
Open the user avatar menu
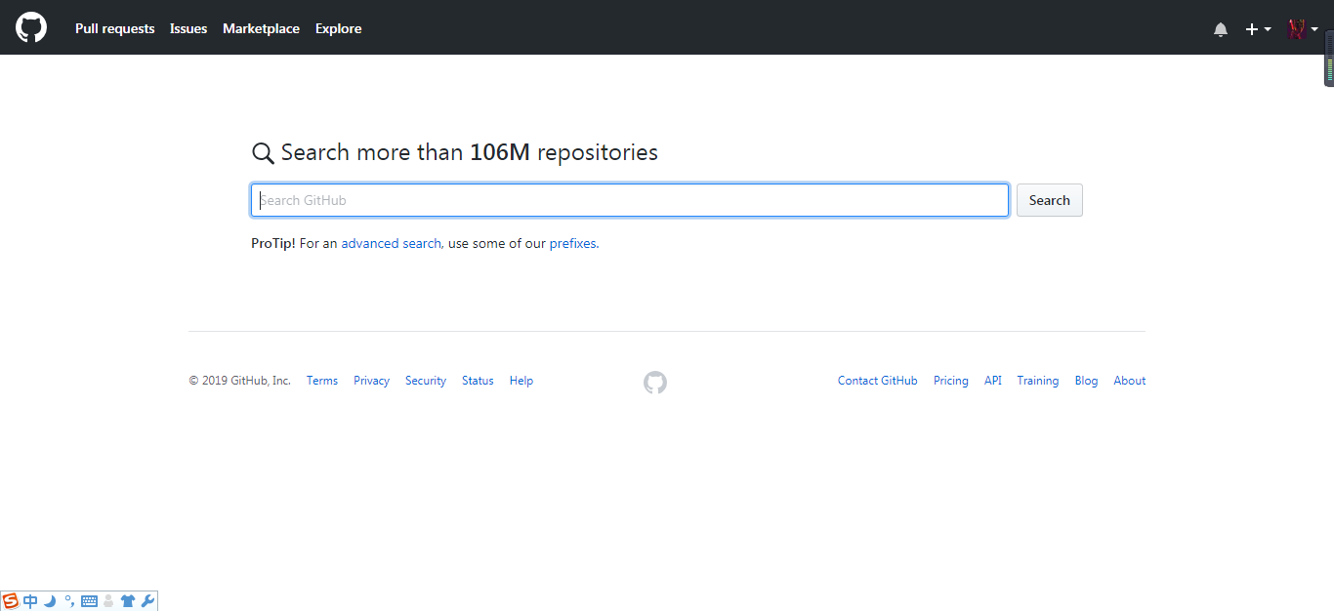(1303, 29)
